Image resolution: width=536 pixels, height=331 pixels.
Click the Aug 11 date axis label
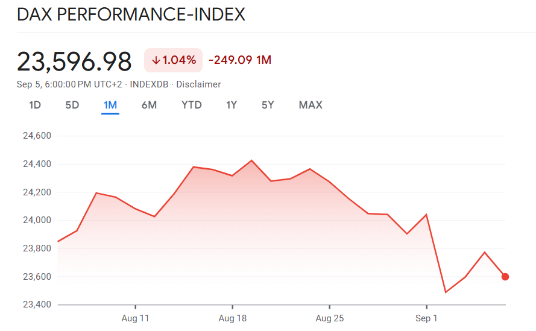pos(135,318)
